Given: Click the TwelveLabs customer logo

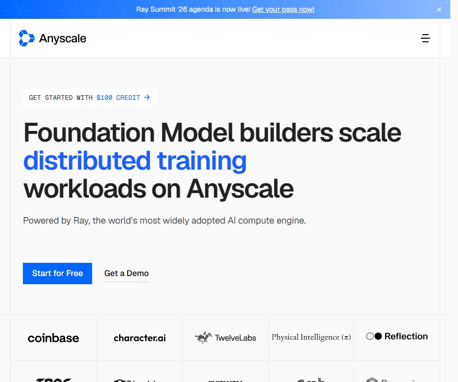Looking at the screenshot, I should (x=225, y=338).
